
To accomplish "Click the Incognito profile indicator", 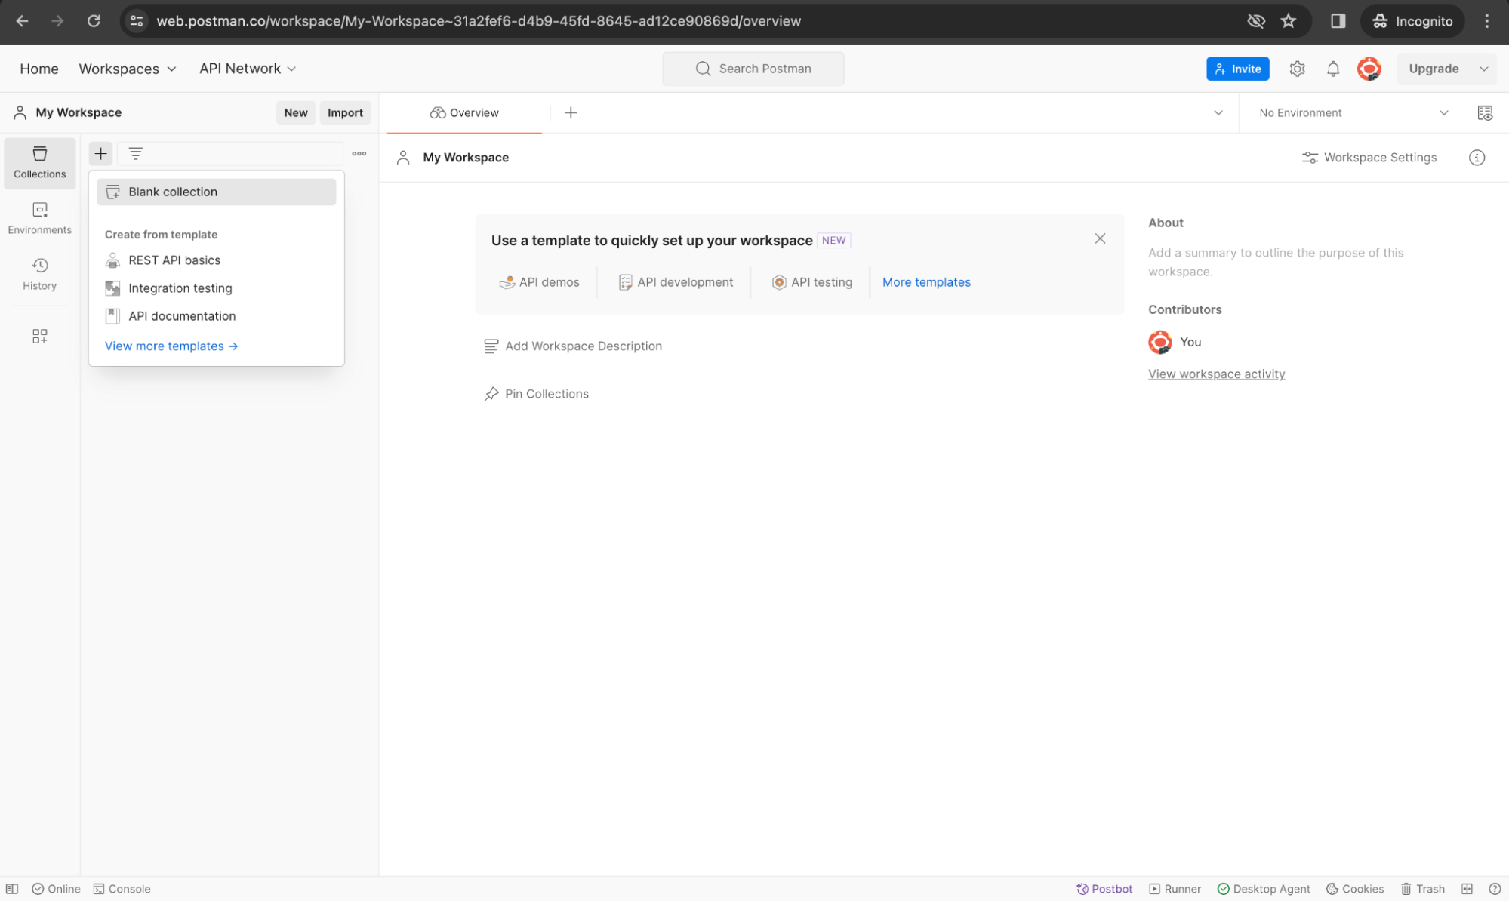I will click(1412, 21).
